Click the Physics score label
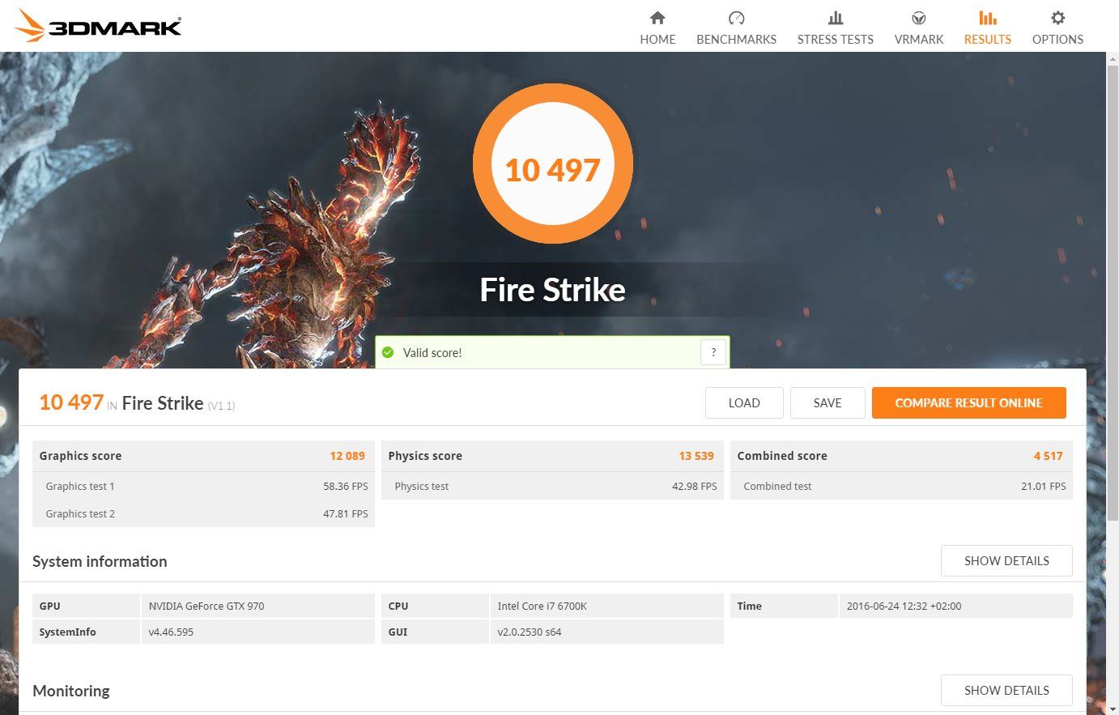This screenshot has width=1119, height=715. coord(425,456)
